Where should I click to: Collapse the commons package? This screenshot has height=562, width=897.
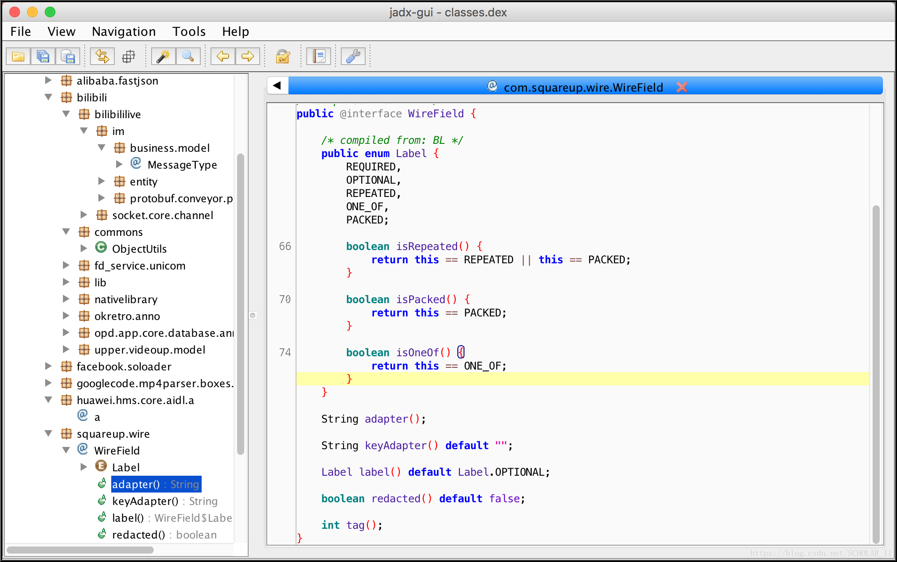click(x=66, y=232)
